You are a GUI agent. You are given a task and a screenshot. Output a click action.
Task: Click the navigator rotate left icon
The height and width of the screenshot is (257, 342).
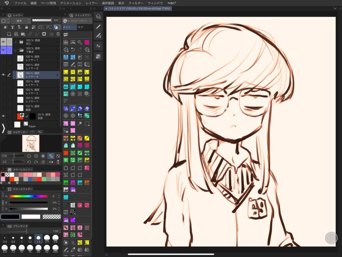click(29, 162)
